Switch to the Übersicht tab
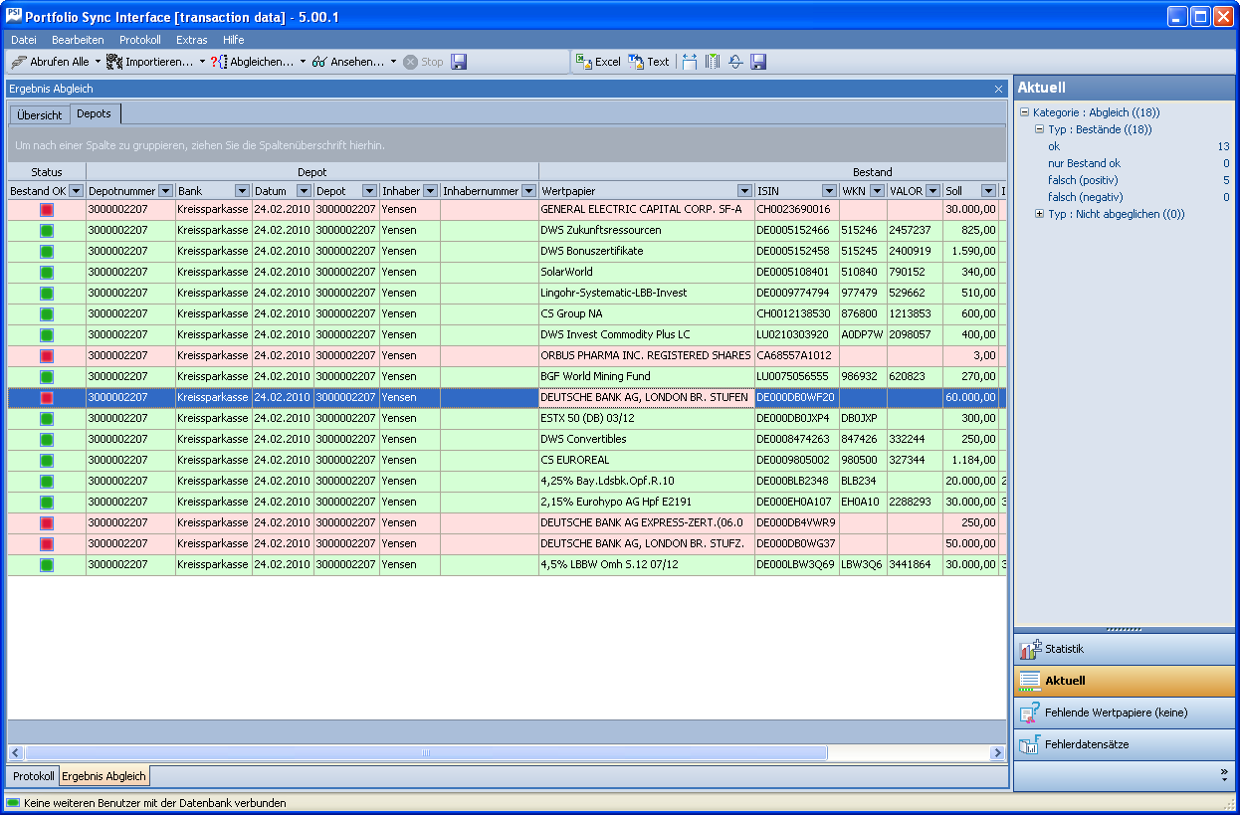1240x815 pixels. coord(40,114)
